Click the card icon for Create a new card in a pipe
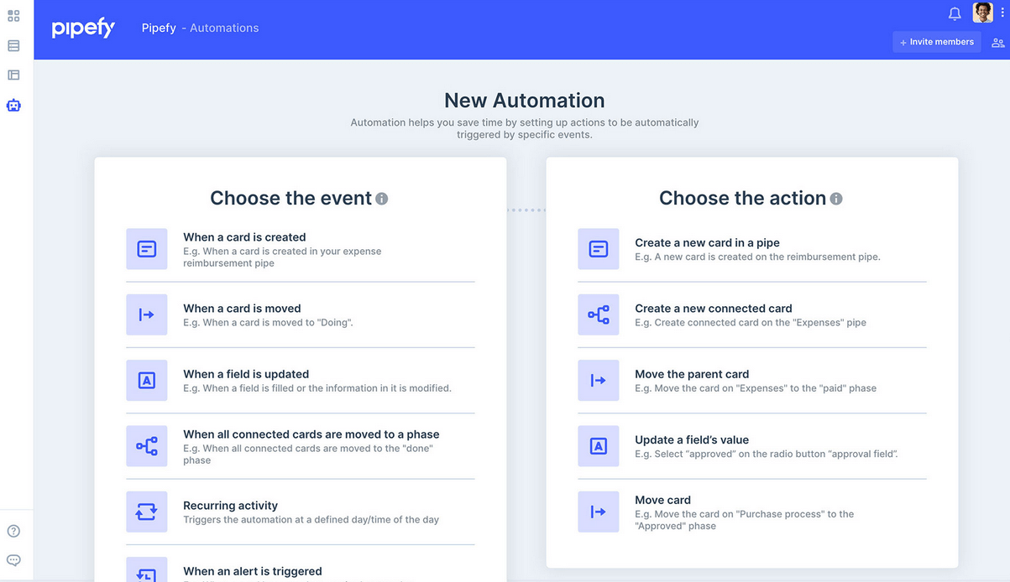 (599, 249)
